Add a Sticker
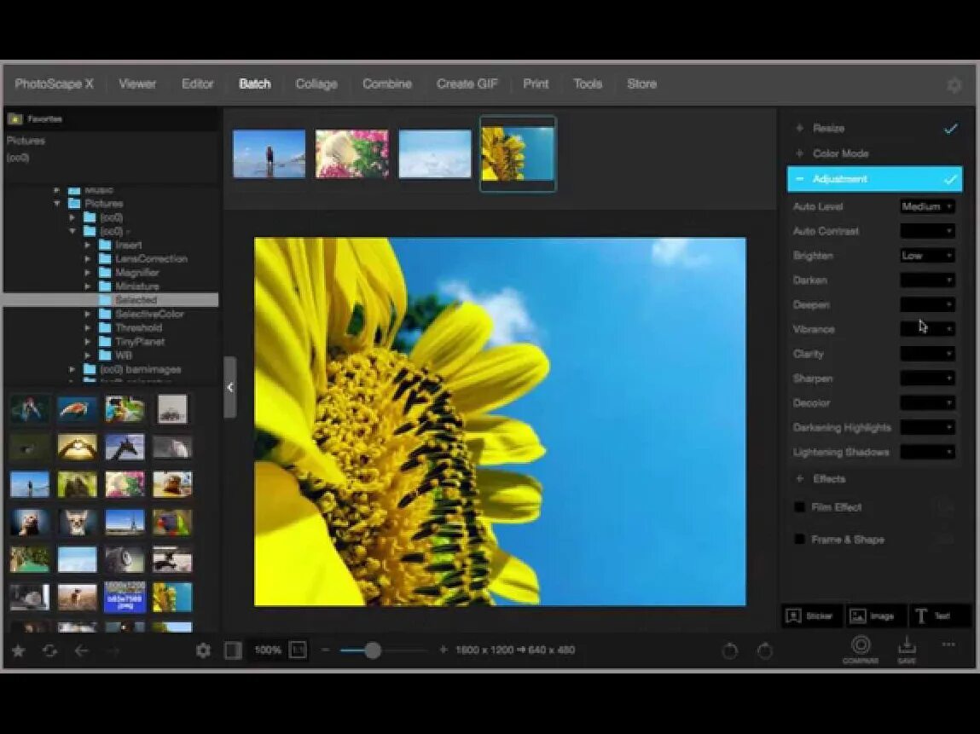Image resolution: width=980 pixels, height=734 pixels. (810, 616)
